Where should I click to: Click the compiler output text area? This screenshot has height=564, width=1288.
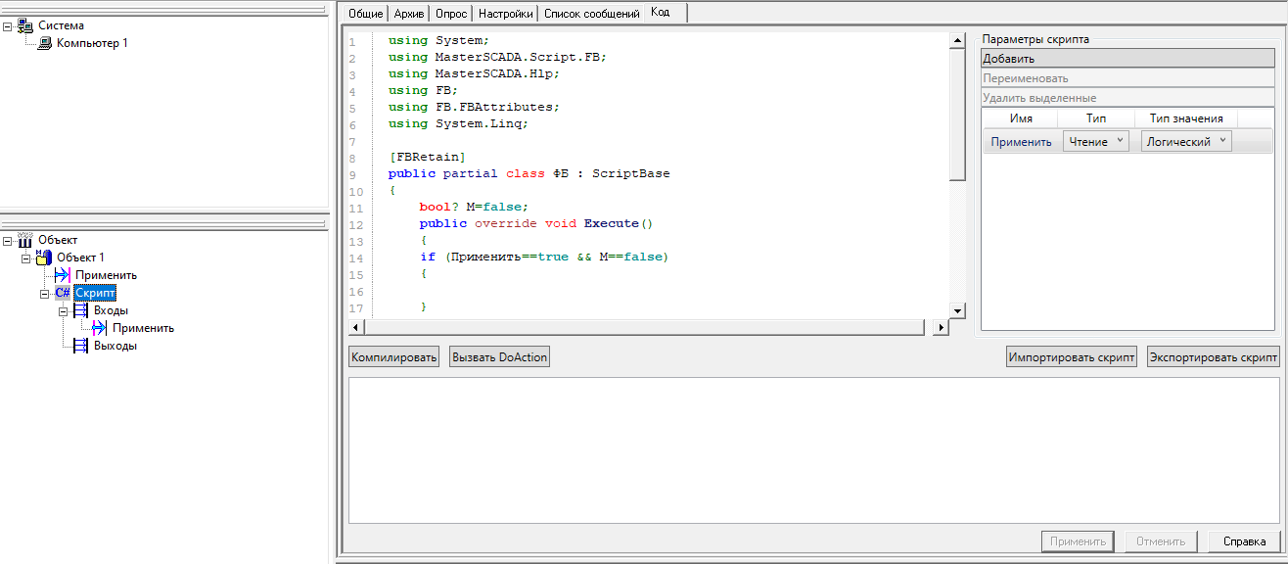(x=813, y=450)
